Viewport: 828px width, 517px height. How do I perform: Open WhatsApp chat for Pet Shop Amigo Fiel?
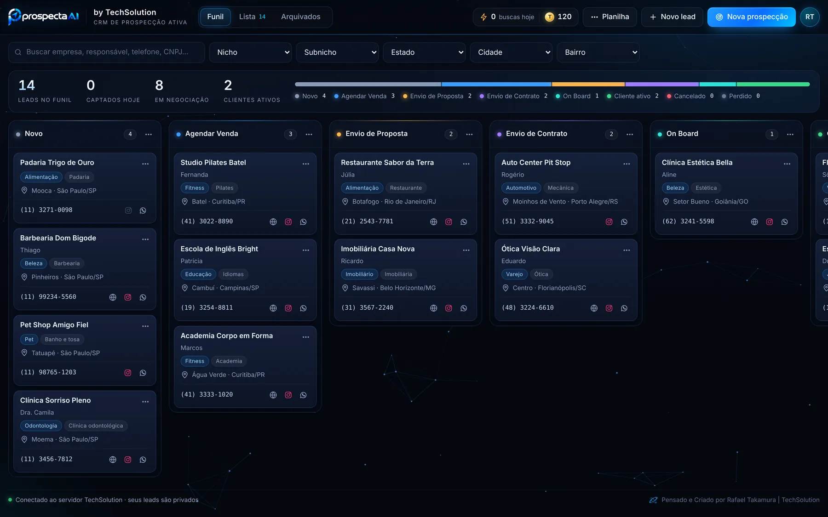click(143, 373)
